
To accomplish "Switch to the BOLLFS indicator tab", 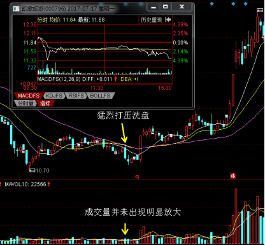I will [x=100, y=95].
